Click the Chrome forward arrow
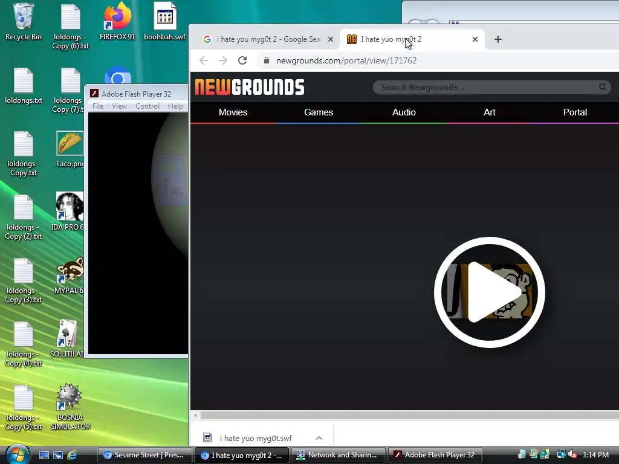Viewport: 619px width, 464px height. point(223,60)
